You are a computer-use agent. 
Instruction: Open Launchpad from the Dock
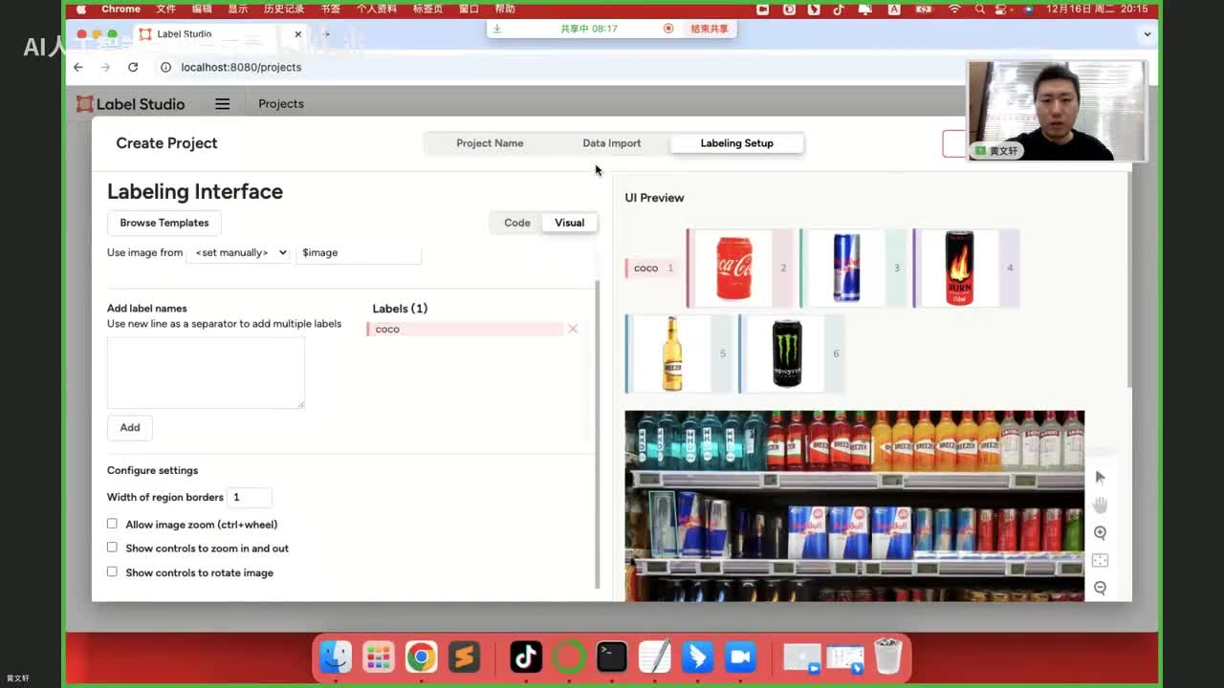pos(379,656)
